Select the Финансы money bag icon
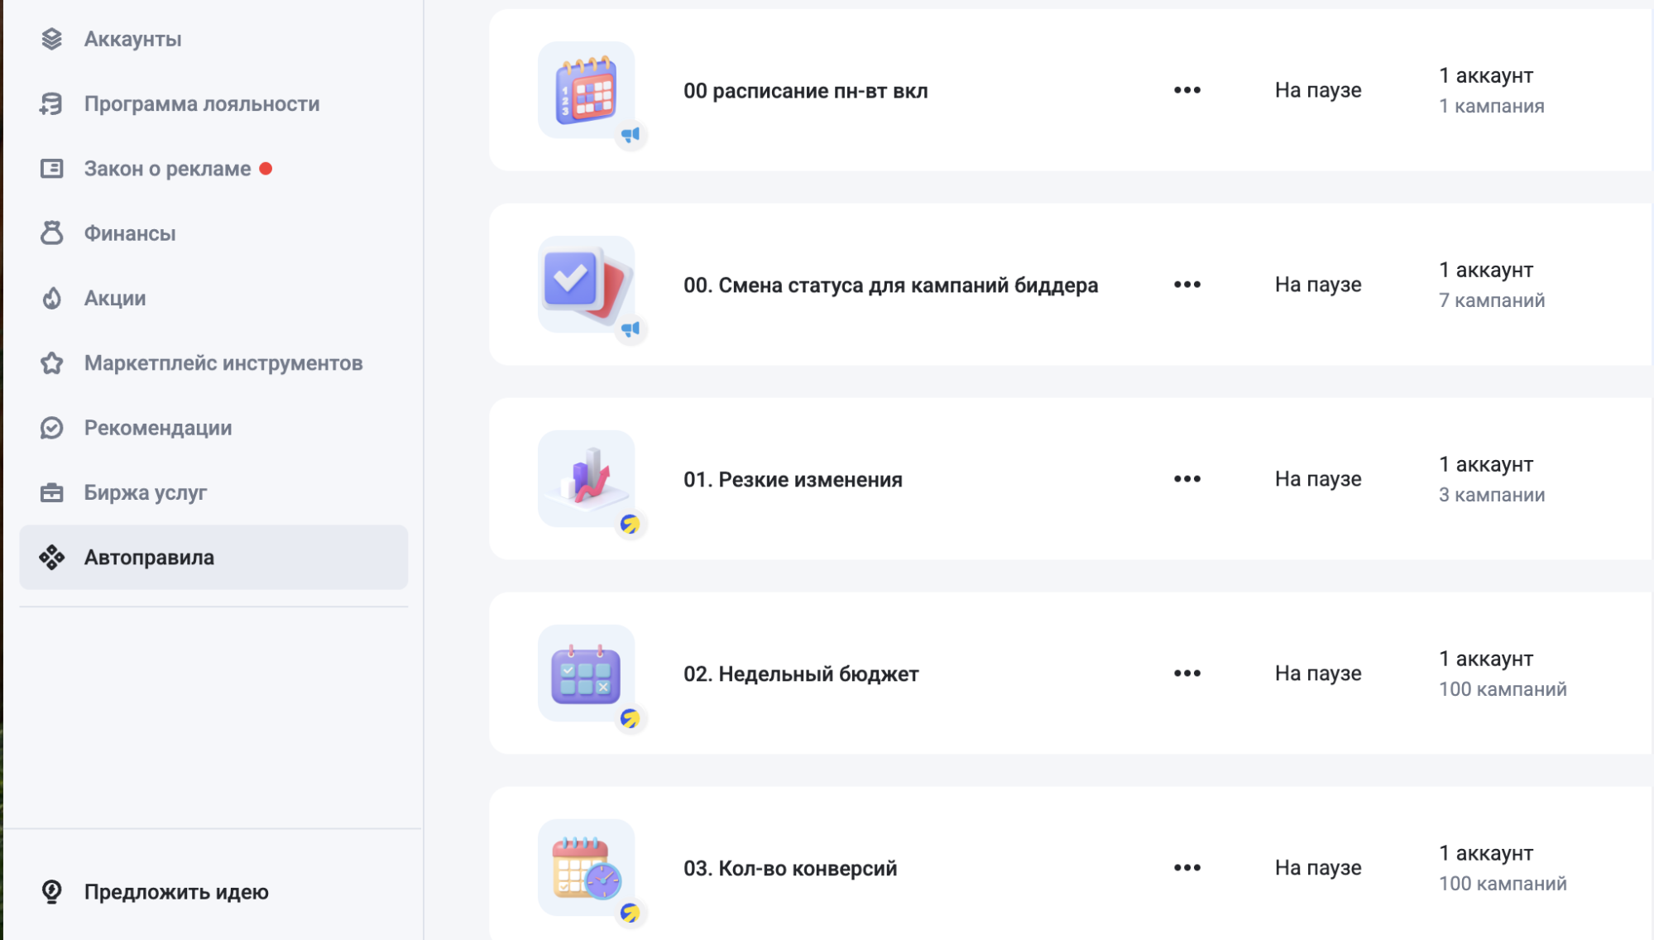 51,233
